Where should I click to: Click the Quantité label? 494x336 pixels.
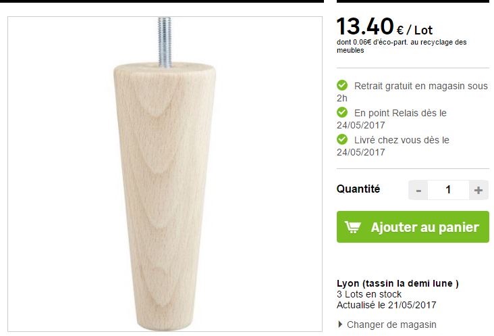pos(358,189)
